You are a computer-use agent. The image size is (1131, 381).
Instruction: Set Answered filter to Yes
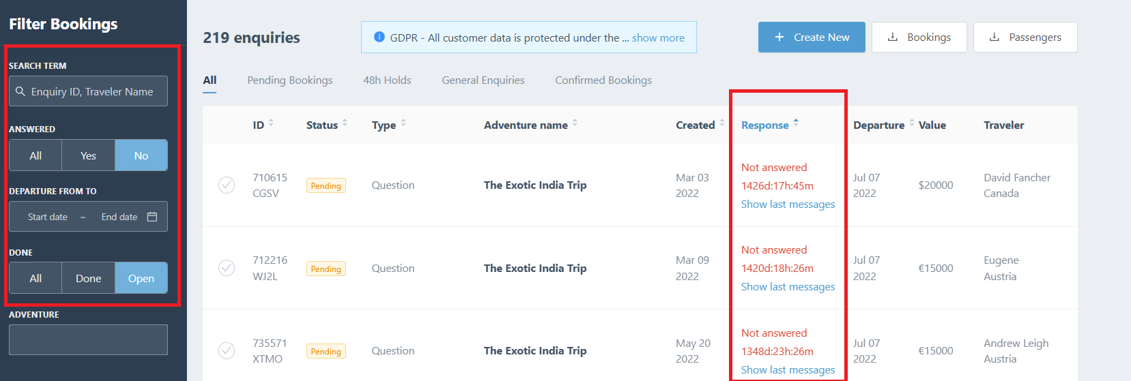88,155
